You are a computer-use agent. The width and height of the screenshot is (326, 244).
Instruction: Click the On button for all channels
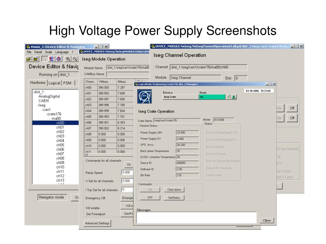[x=129, y=165]
